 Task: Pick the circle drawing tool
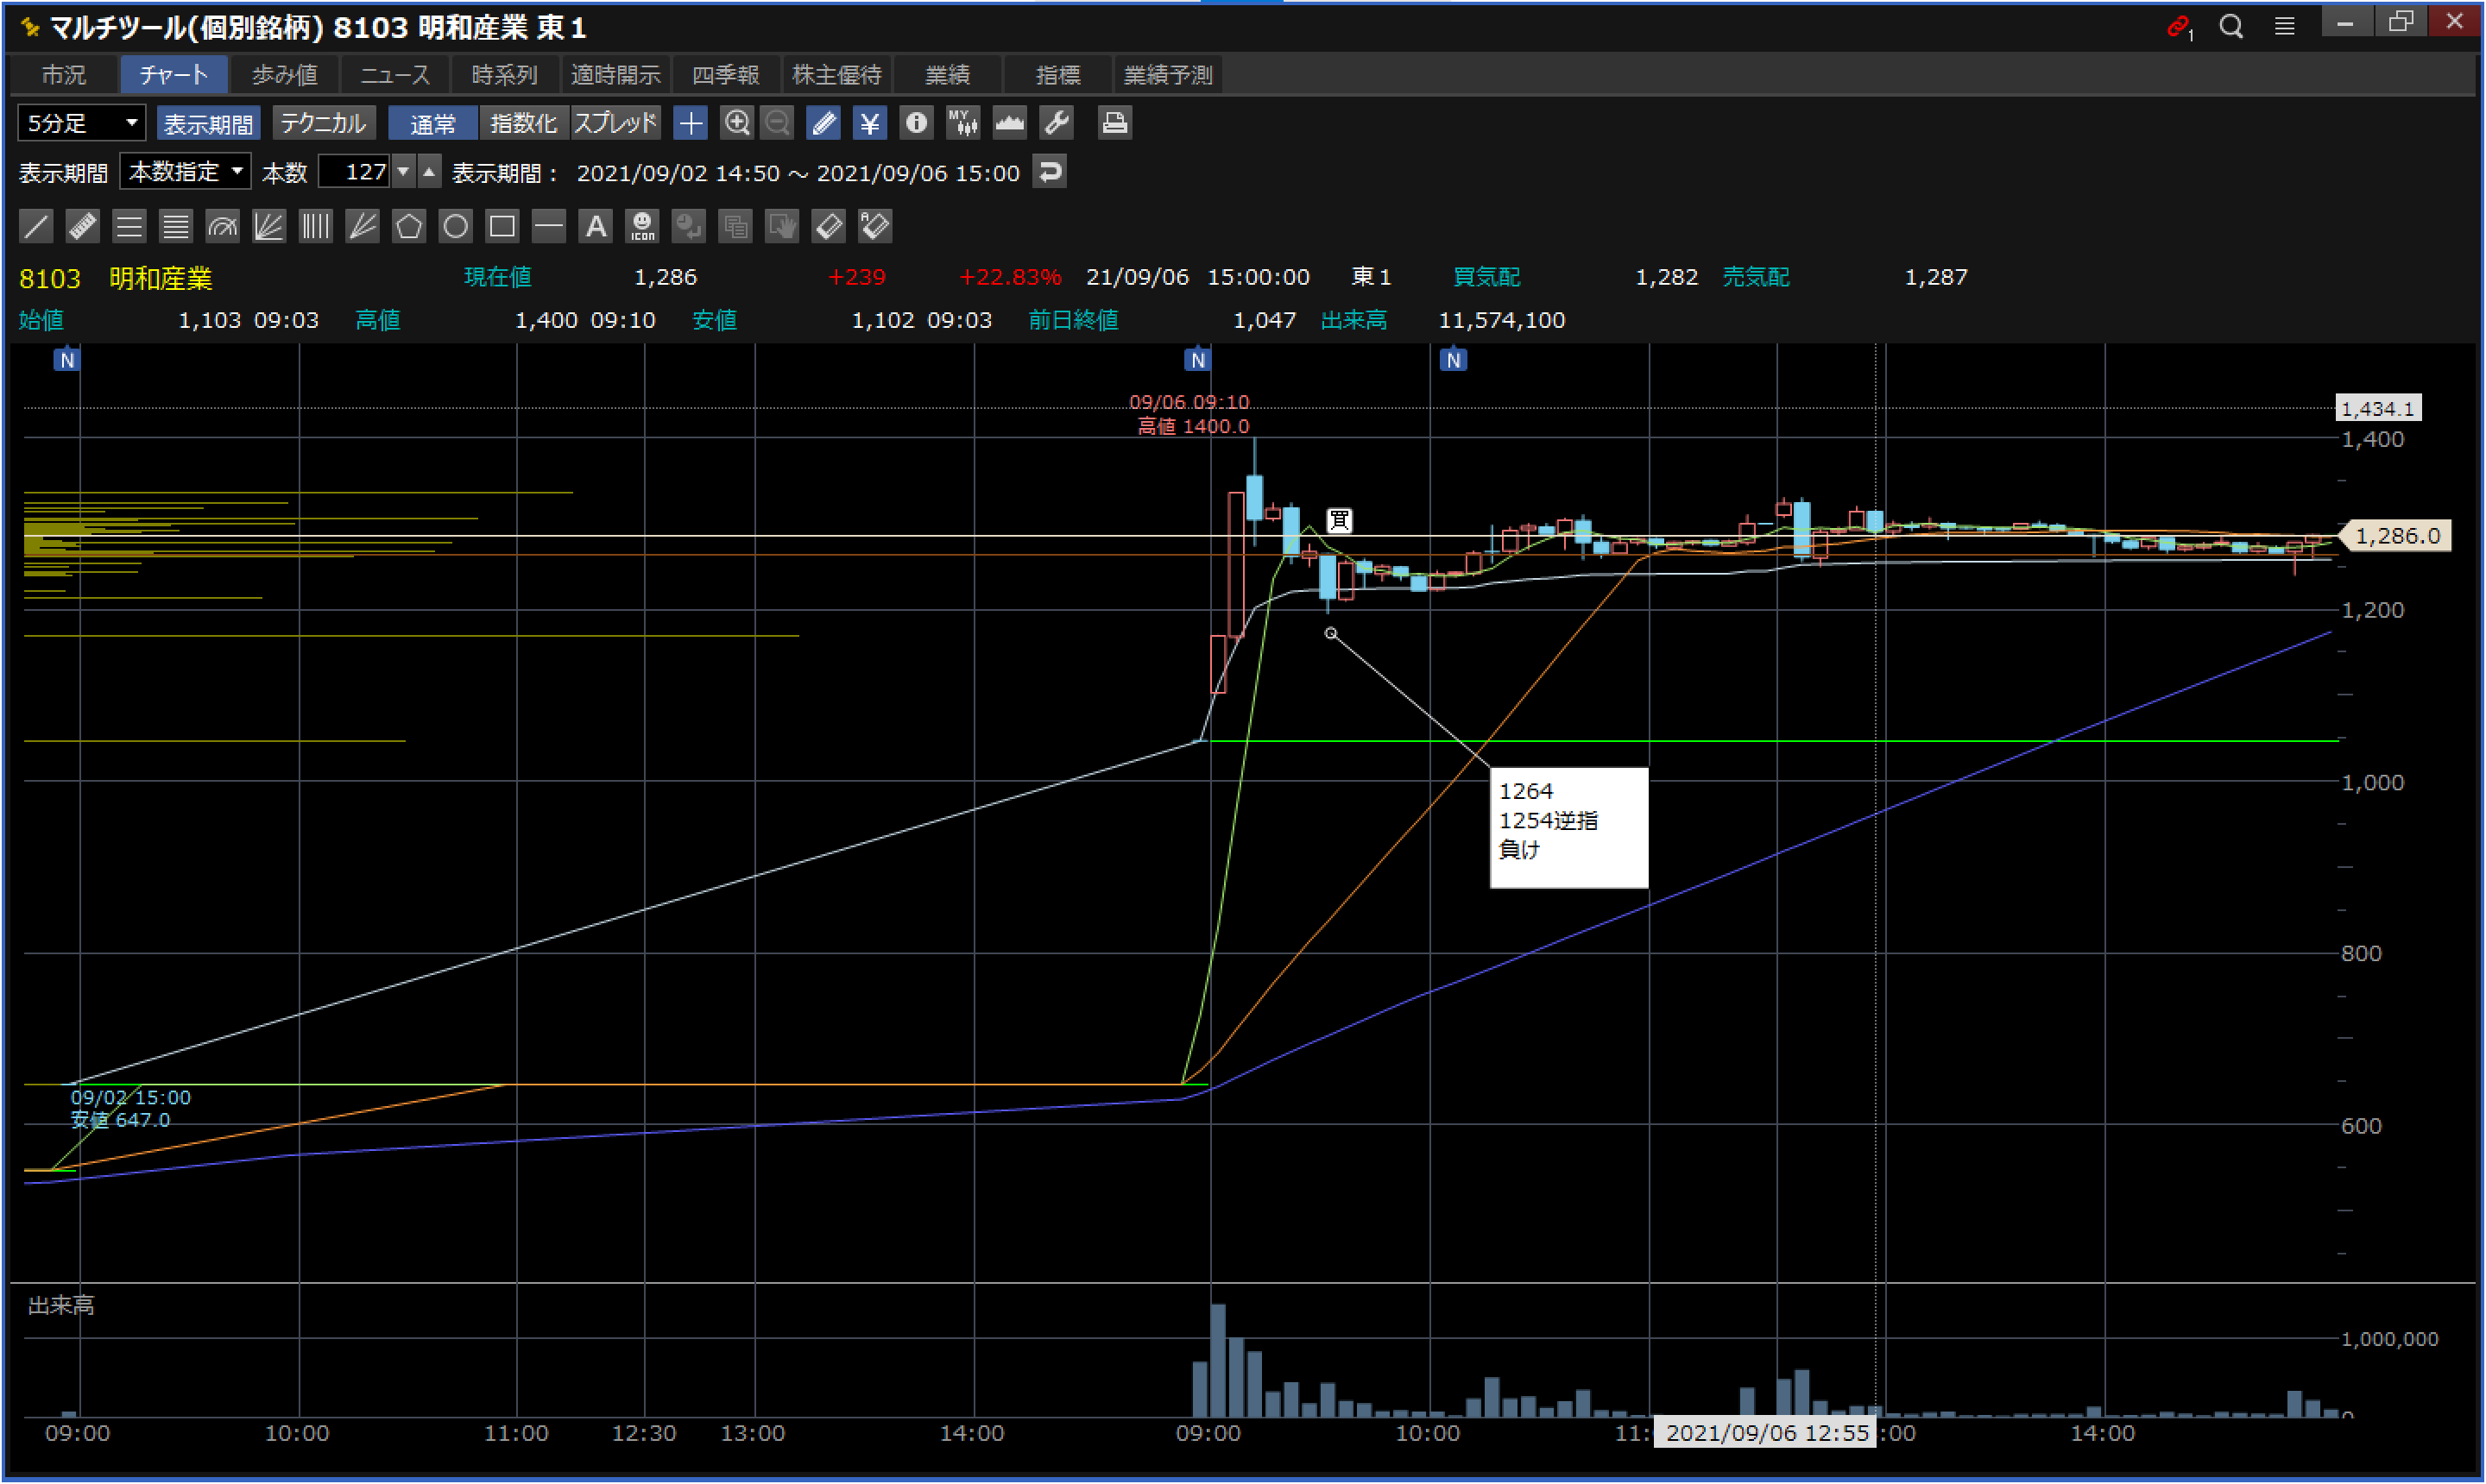pyautogui.click(x=455, y=227)
